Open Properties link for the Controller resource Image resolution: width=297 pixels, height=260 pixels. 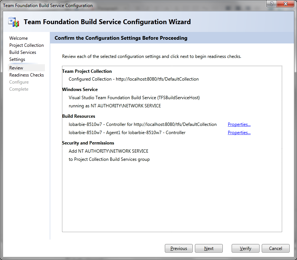(x=239, y=124)
